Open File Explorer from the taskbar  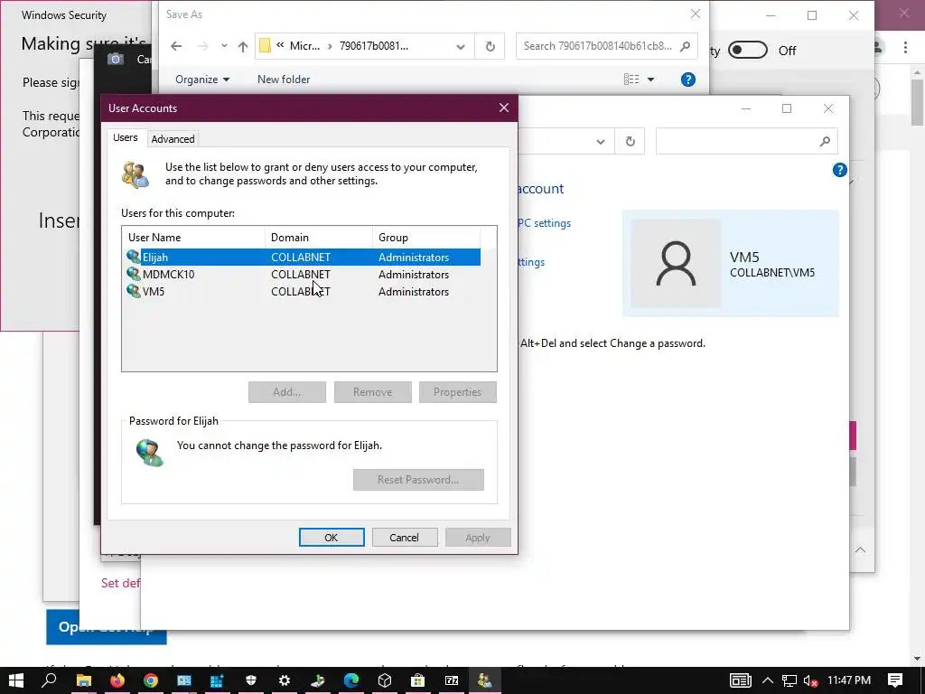[x=84, y=680]
